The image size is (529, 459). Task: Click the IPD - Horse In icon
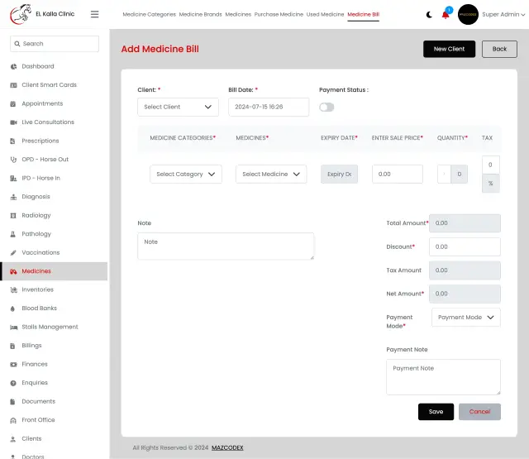click(13, 178)
